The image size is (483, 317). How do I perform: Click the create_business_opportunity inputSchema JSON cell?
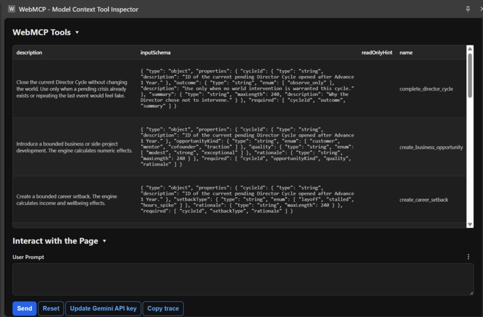click(x=247, y=147)
